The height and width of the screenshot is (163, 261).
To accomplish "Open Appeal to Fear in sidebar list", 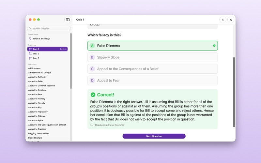I will click(x=35, y=94).
